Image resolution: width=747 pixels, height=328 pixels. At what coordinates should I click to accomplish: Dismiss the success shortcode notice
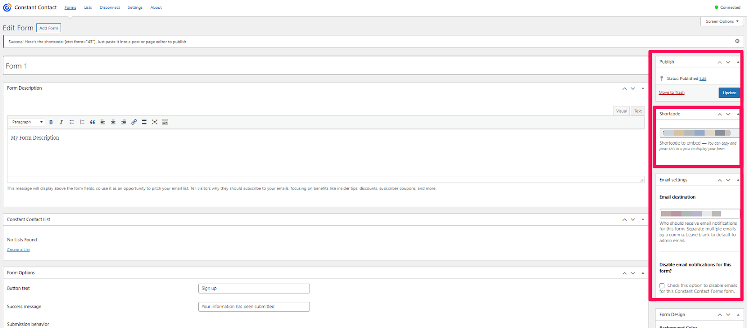[737, 41]
